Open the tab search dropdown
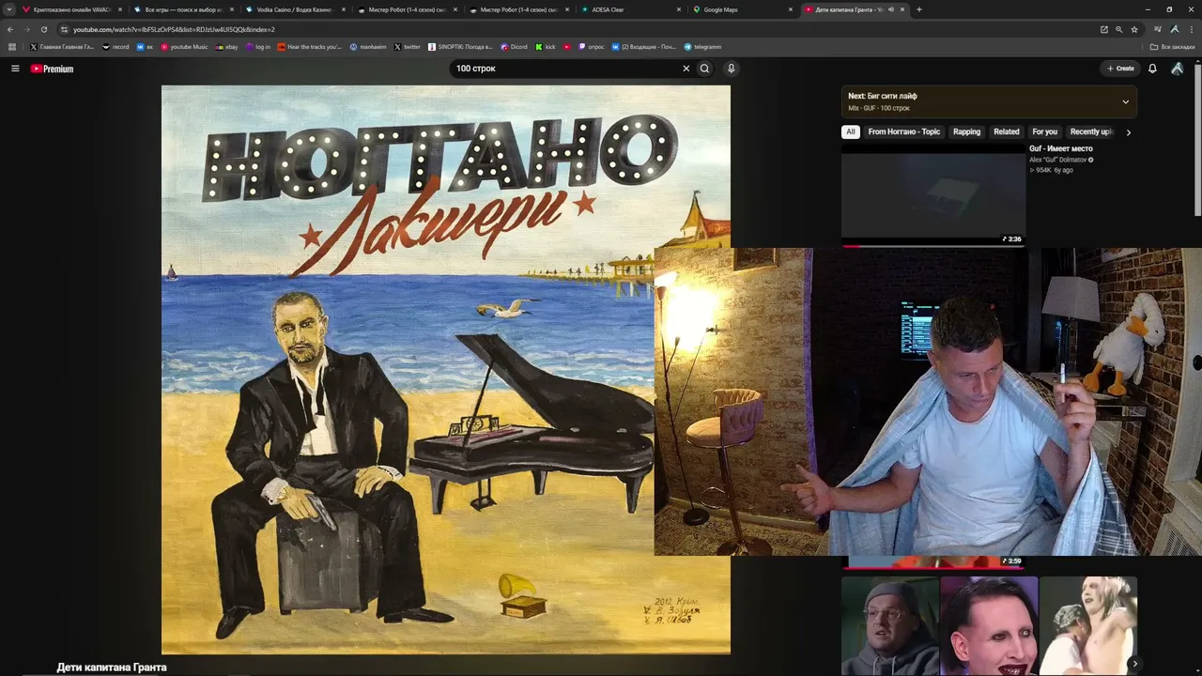 pos(9,9)
